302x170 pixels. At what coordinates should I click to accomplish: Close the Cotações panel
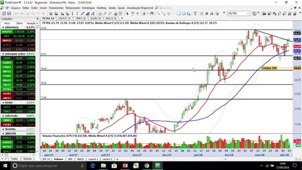[37, 19]
